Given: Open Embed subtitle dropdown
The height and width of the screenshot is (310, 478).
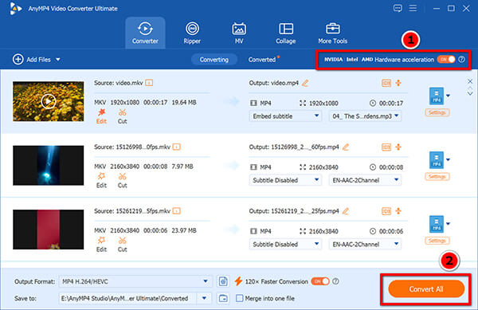Looking at the screenshot, I should point(285,116).
